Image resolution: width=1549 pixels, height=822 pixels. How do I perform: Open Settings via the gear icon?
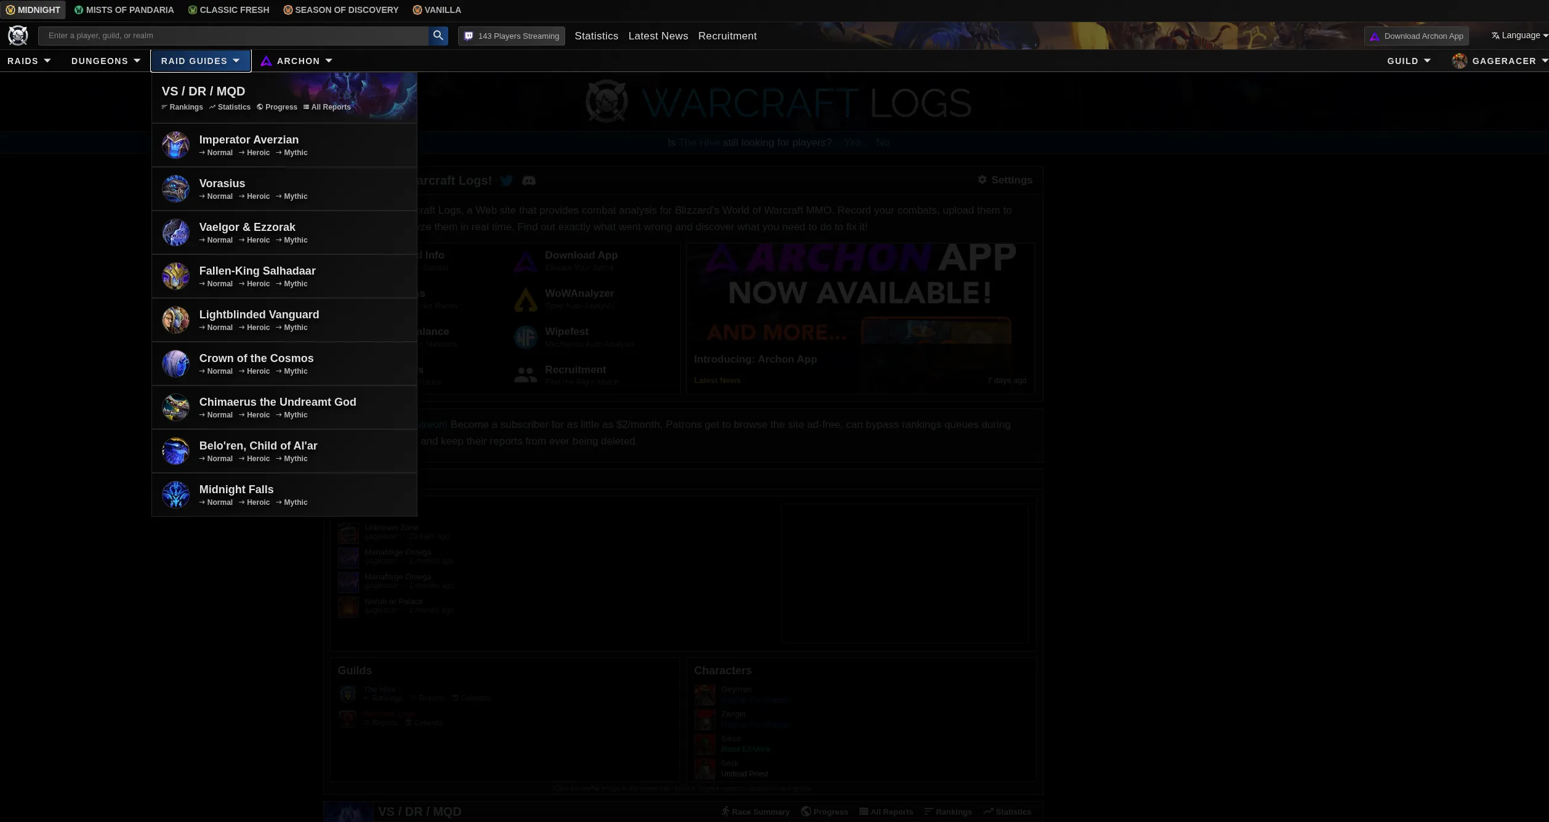point(982,179)
